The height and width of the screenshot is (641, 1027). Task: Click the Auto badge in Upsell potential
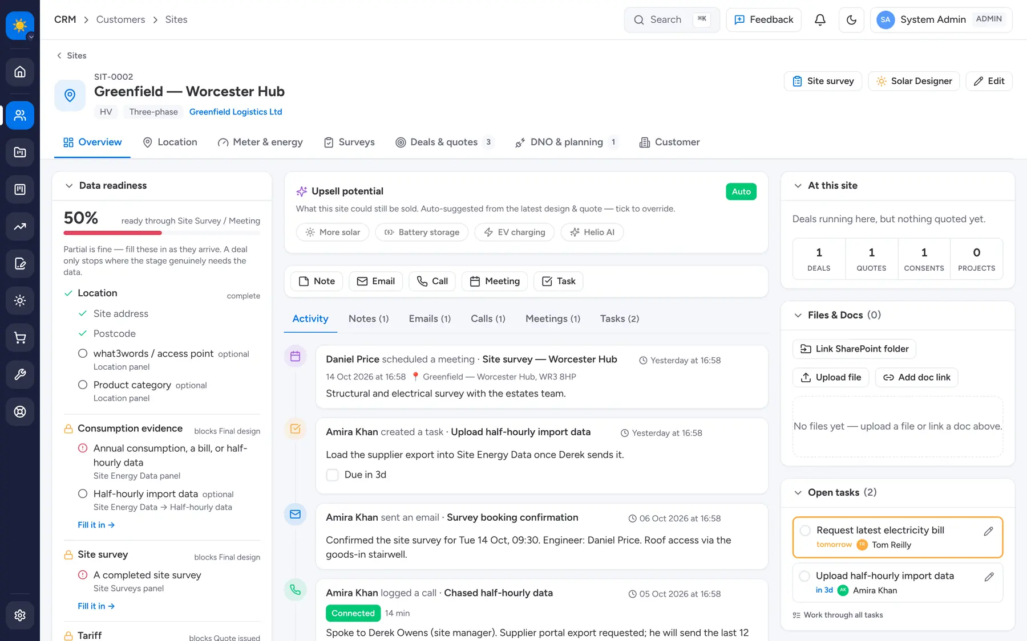pos(741,191)
